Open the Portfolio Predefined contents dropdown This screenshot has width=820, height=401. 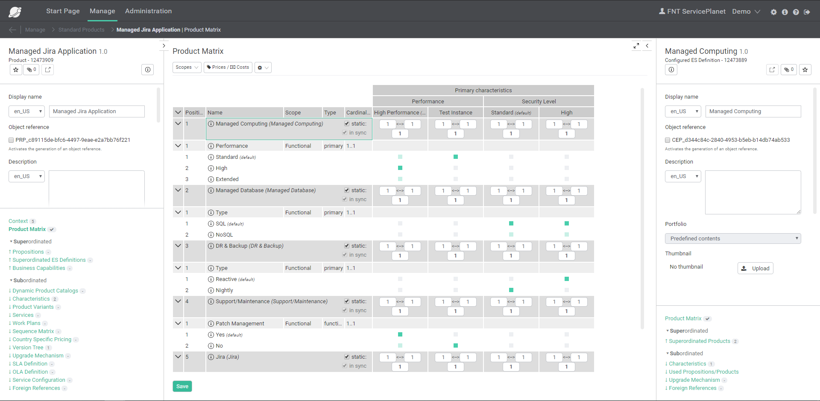click(732, 239)
